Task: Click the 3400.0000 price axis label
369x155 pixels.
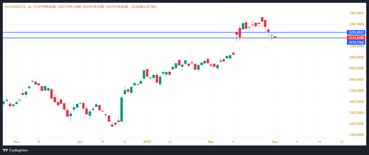Action: click(356, 13)
